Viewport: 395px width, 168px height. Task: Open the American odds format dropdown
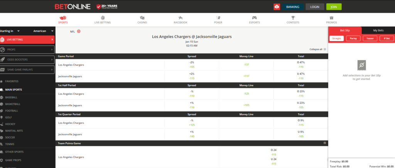click(x=43, y=31)
